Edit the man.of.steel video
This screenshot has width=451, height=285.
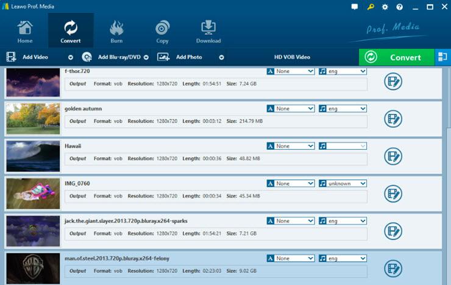[x=393, y=269]
